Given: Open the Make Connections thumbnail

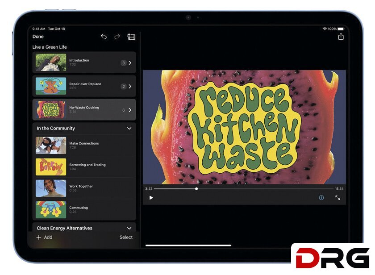Looking at the screenshot, I should tap(51, 146).
